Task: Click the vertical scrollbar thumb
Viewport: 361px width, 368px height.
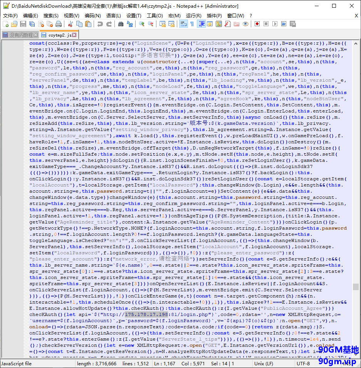Action: (x=356, y=287)
